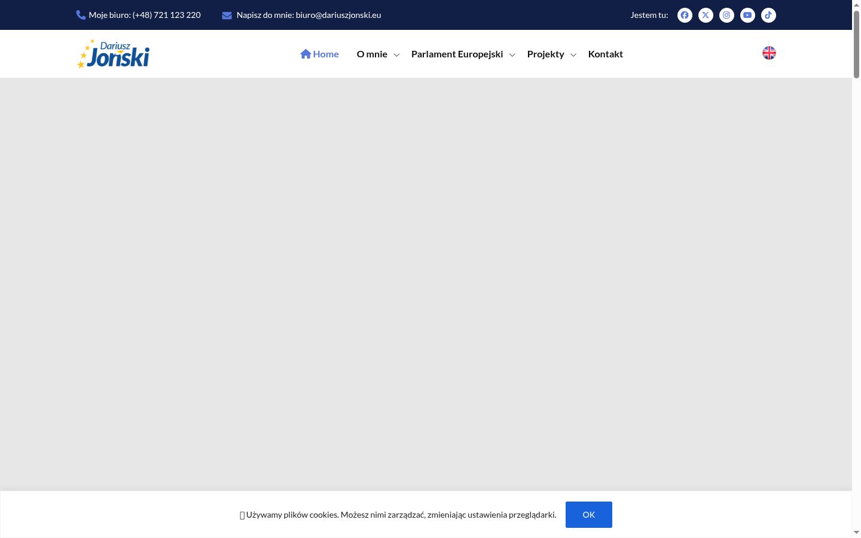Open the Projekty menu item

pyautogui.click(x=545, y=54)
